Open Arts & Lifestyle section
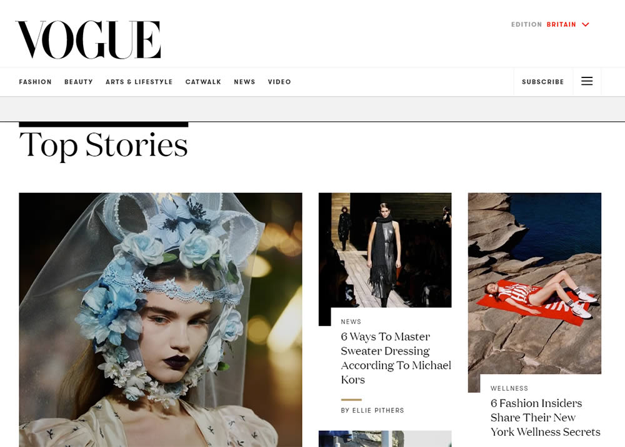This screenshot has height=447, width=625. pyautogui.click(x=139, y=82)
